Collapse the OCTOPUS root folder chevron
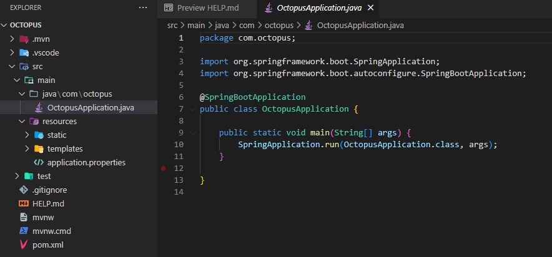This screenshot has width=552, height=257. coord(4,26)
